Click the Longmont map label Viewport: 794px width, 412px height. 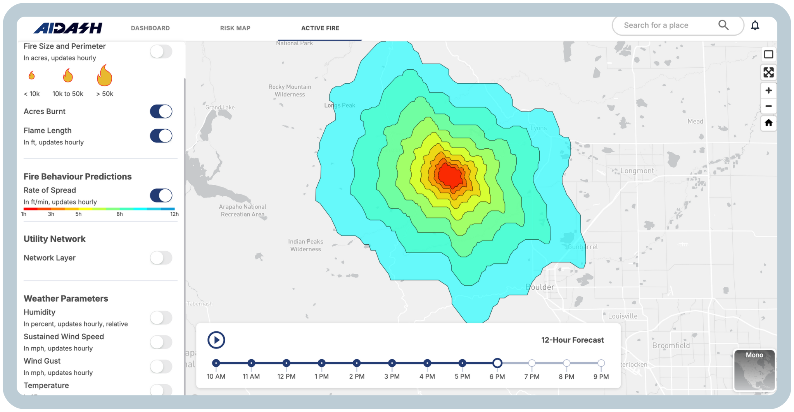637,171
